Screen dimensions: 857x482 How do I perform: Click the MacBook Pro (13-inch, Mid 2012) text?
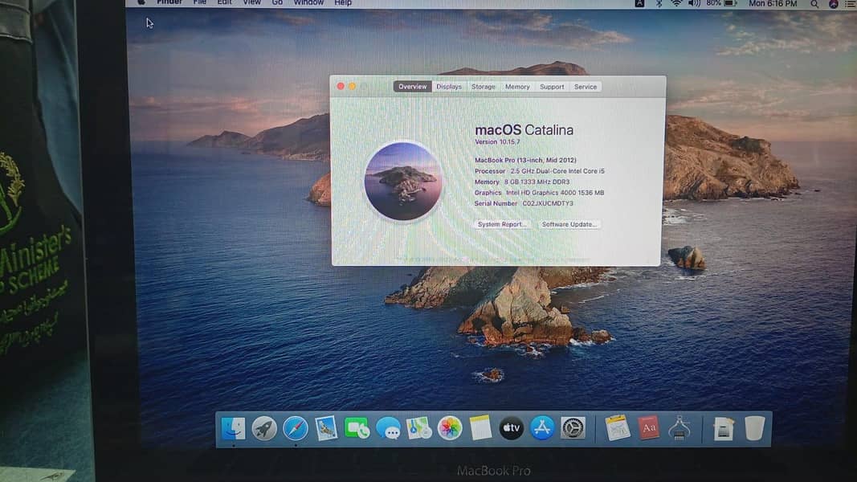coord(525,160)
